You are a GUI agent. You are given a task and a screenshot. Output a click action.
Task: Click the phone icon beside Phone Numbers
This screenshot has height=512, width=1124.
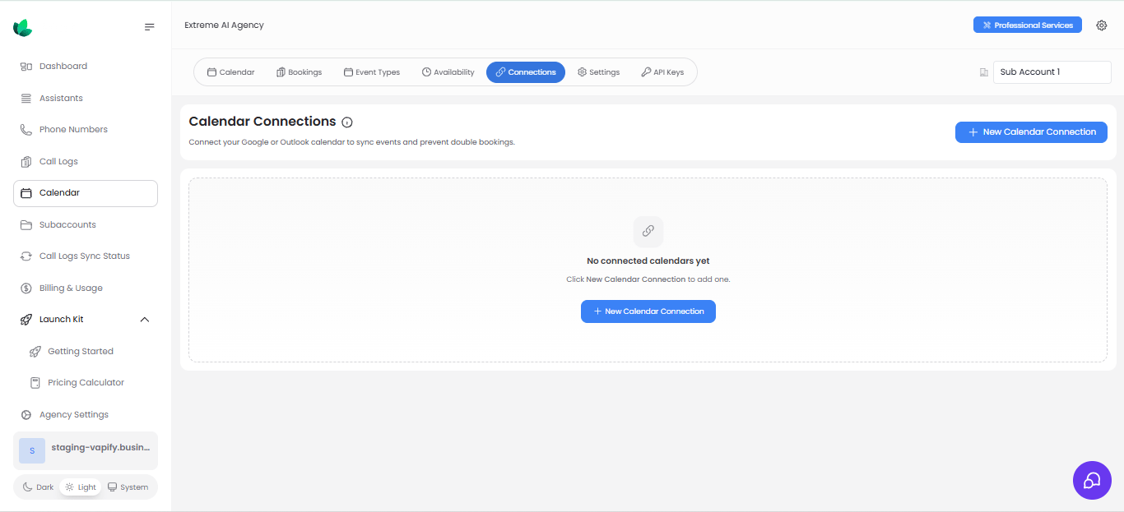tap(26, 130)
